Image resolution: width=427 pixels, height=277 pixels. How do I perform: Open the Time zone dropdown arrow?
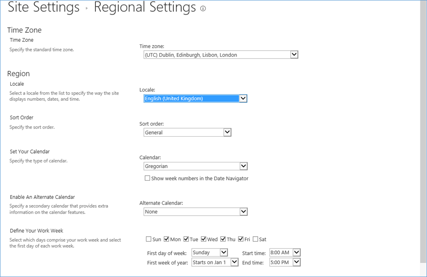pos(294,54)
